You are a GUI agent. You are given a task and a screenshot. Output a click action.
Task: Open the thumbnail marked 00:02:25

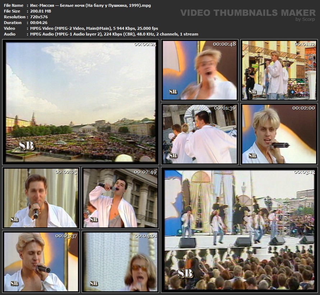(40, 198)
